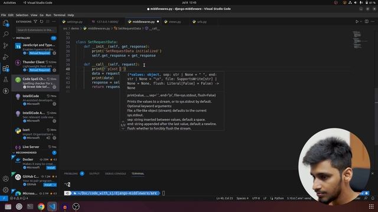Select the Python 3.10.6 interpreter in status bar

(x=299, y=198)
